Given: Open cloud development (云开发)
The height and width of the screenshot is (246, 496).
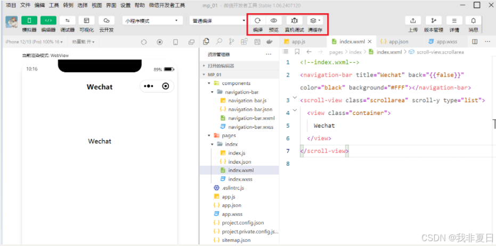Looking at the screenshot, I should coord(107,21).
